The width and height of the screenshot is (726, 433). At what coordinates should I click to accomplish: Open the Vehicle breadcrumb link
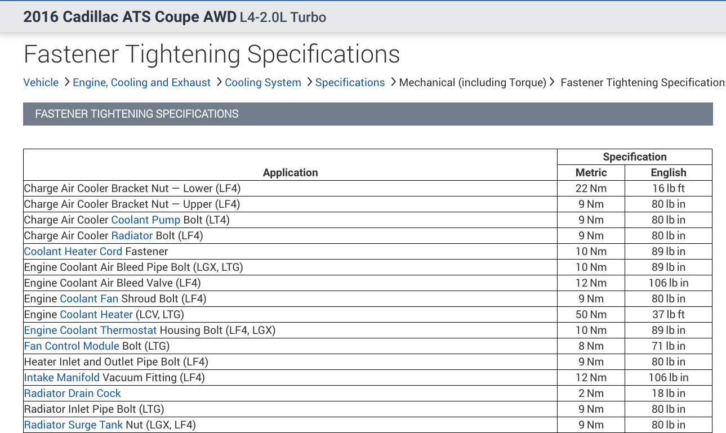(x=41, y=82)
